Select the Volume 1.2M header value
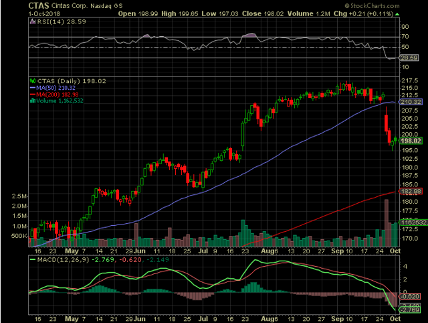 309,13
